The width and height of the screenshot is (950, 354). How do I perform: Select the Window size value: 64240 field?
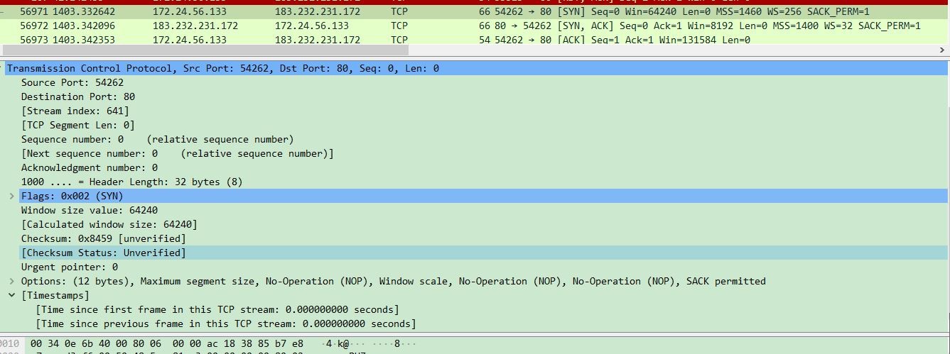(x=89, y=210)
